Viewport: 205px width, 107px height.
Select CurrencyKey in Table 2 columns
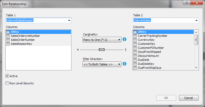[x=163, y=40]
